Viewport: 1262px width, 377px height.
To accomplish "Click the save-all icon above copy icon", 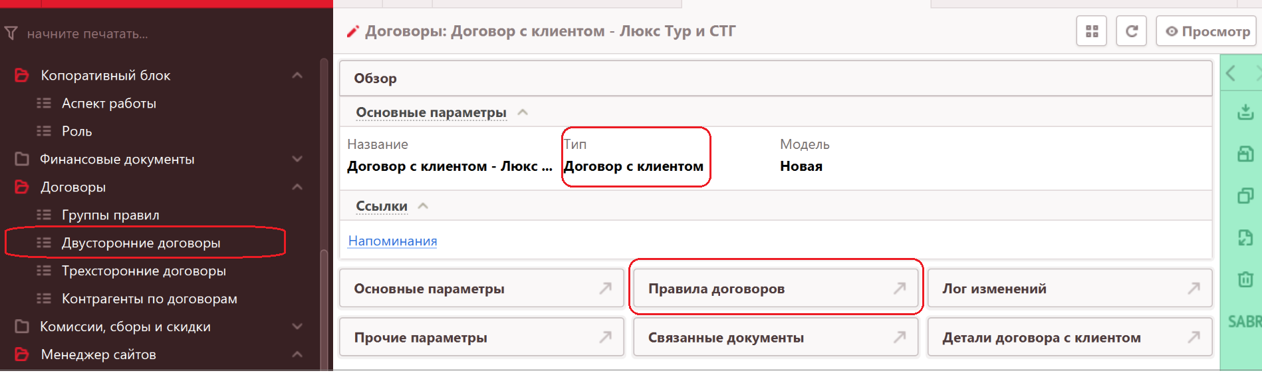I will click(x=1245, y=154).
